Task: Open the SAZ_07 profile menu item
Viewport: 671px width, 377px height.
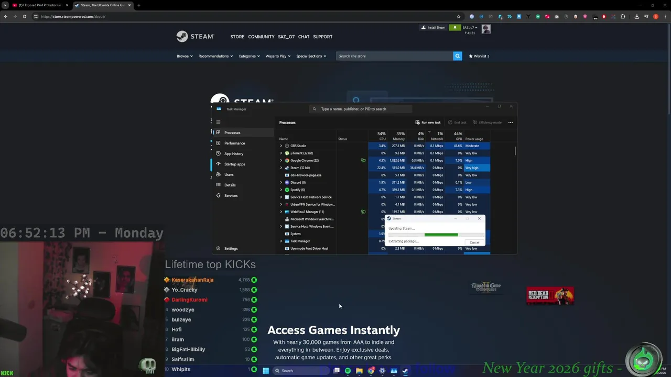Action: (x=286, y=37)
